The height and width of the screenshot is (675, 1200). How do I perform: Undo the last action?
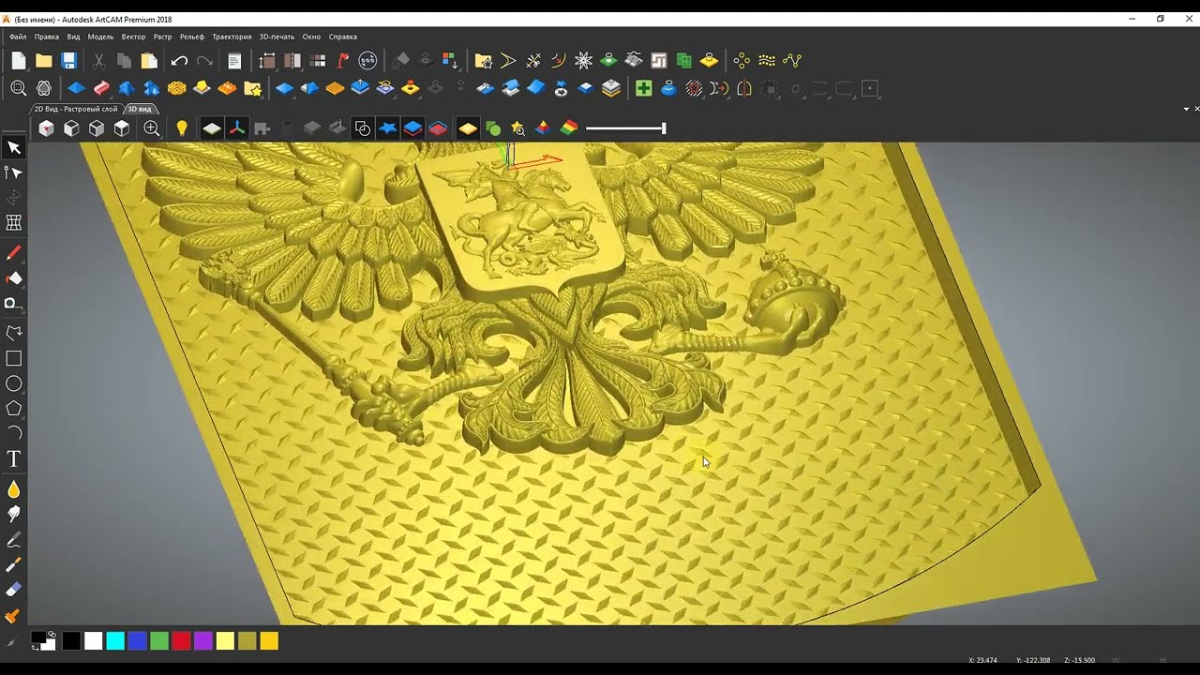click(x=179, y=61)
